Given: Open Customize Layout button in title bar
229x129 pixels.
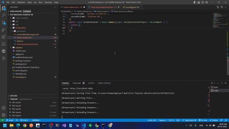Looking at the screenshot, I should pyautogui.click(x=206, y=2).
